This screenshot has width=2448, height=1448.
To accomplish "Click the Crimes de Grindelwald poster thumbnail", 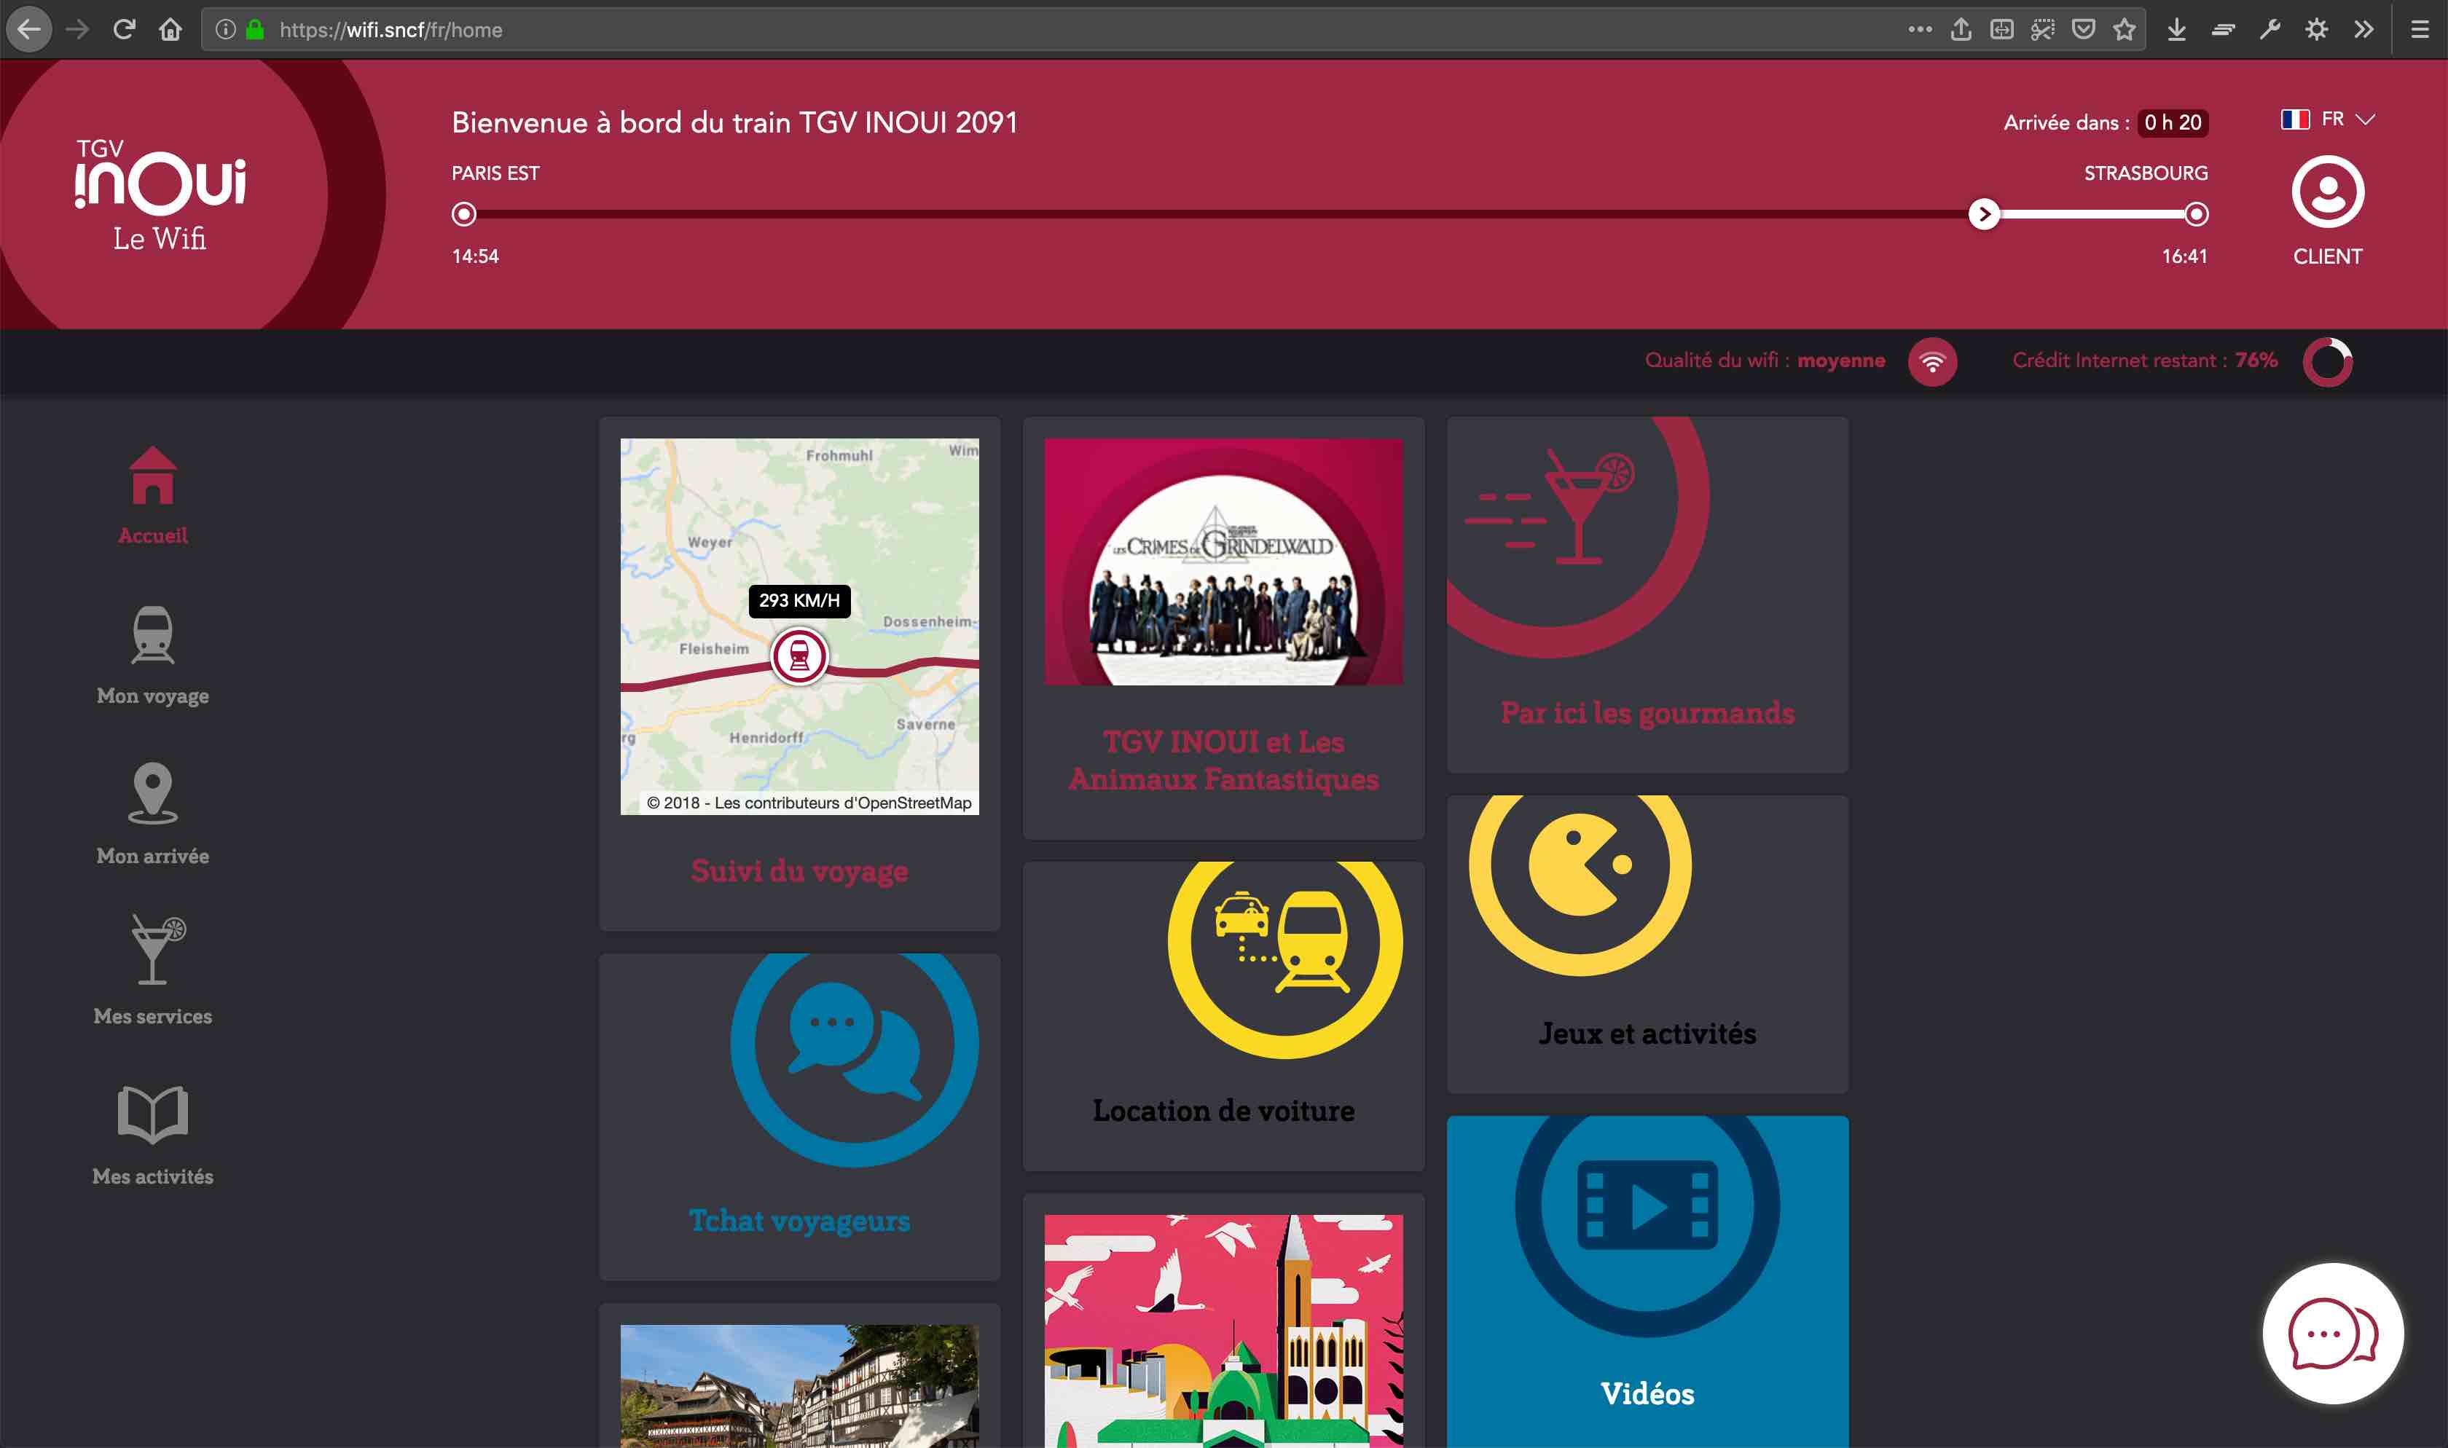I will (1223, 561).
